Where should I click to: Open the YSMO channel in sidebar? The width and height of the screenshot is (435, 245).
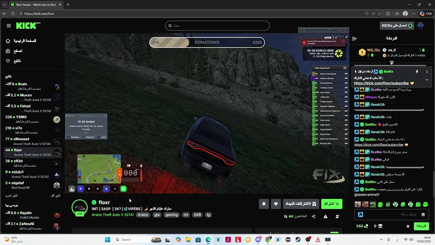[33, 119]
